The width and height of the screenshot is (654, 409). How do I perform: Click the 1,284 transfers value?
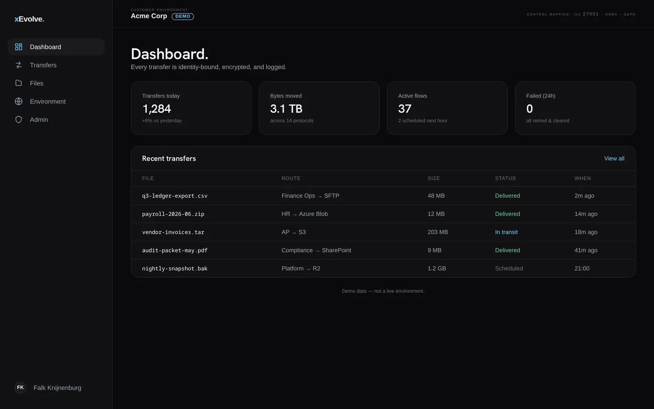coord(156,108)
